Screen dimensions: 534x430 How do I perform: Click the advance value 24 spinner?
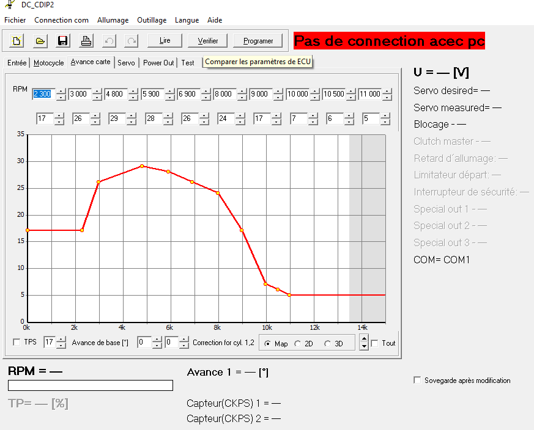(240, 118)
